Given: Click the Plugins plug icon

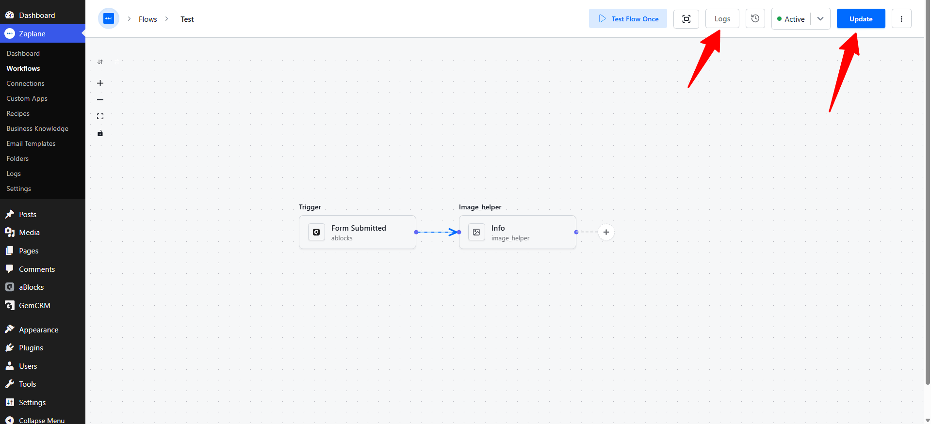Looking at the screenshot, I should click(x=10, y=348).
